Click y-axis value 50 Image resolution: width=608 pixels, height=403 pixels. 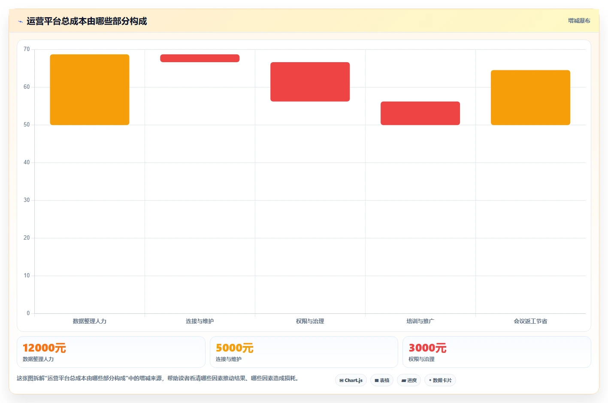[27, 125]
